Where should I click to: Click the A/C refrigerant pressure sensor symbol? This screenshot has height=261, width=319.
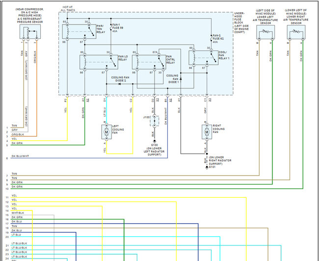(30, 31)
